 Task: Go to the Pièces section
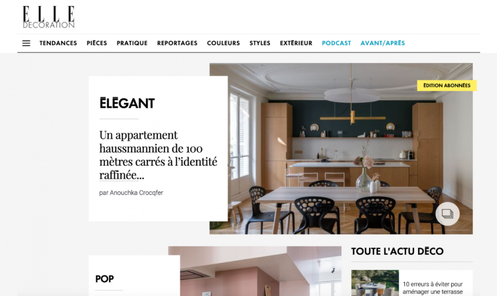click(x=97, y=43)
